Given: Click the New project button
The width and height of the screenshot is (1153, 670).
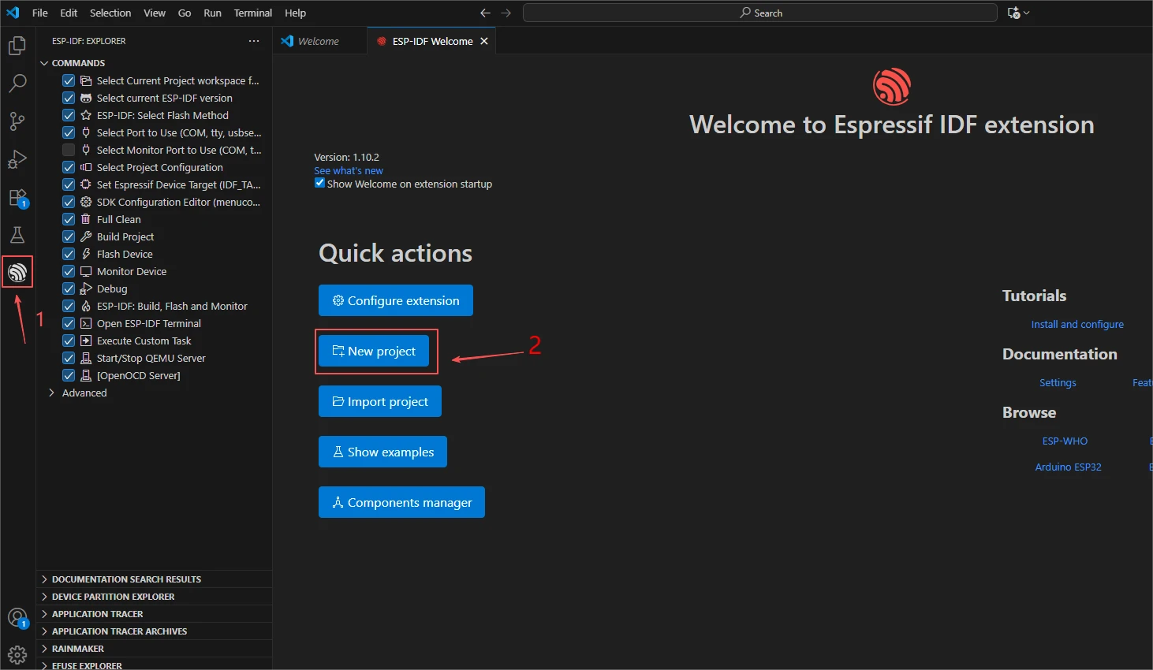Looking at the screenshot, I should 374,352.
